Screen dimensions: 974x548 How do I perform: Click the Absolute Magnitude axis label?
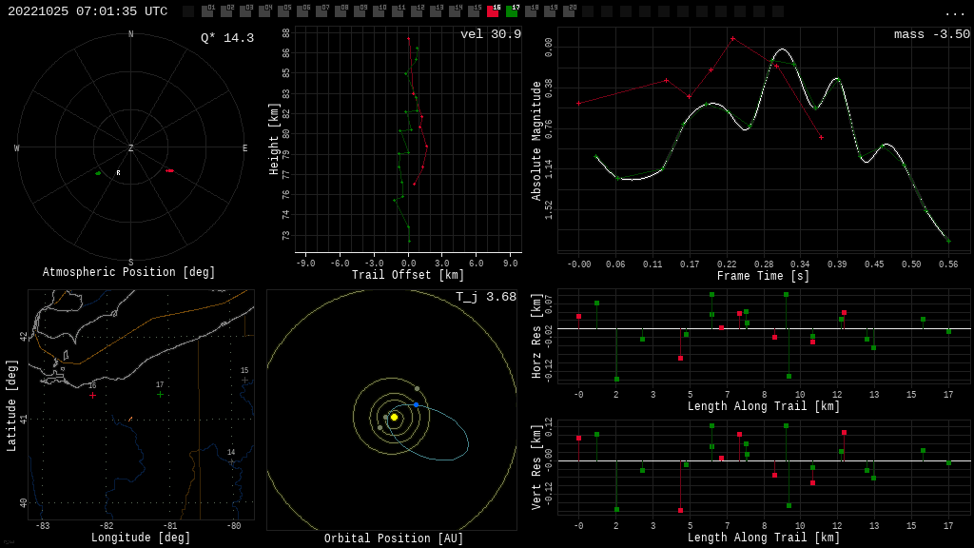(x=536, y=141)
